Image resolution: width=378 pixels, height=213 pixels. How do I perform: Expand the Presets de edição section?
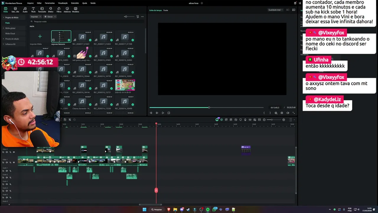click(4, 39)
